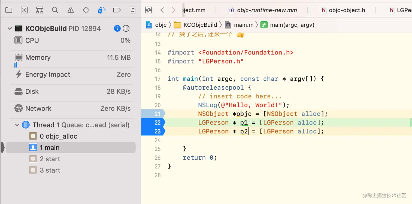
Task: Open the Symbol navigator
Action: (x=40, y=10)
